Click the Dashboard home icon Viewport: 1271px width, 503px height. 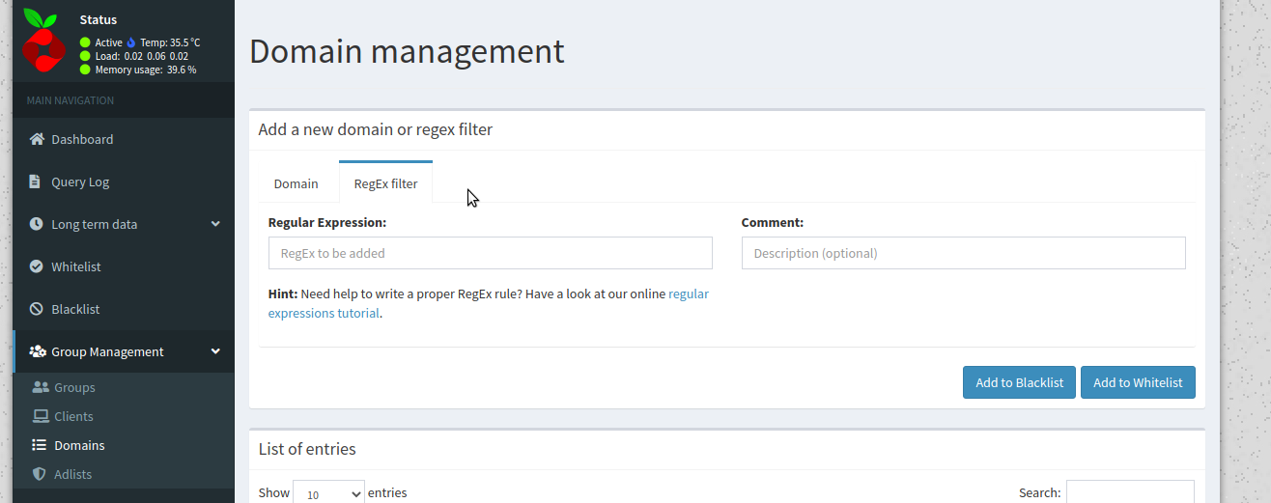pos(37,139)
